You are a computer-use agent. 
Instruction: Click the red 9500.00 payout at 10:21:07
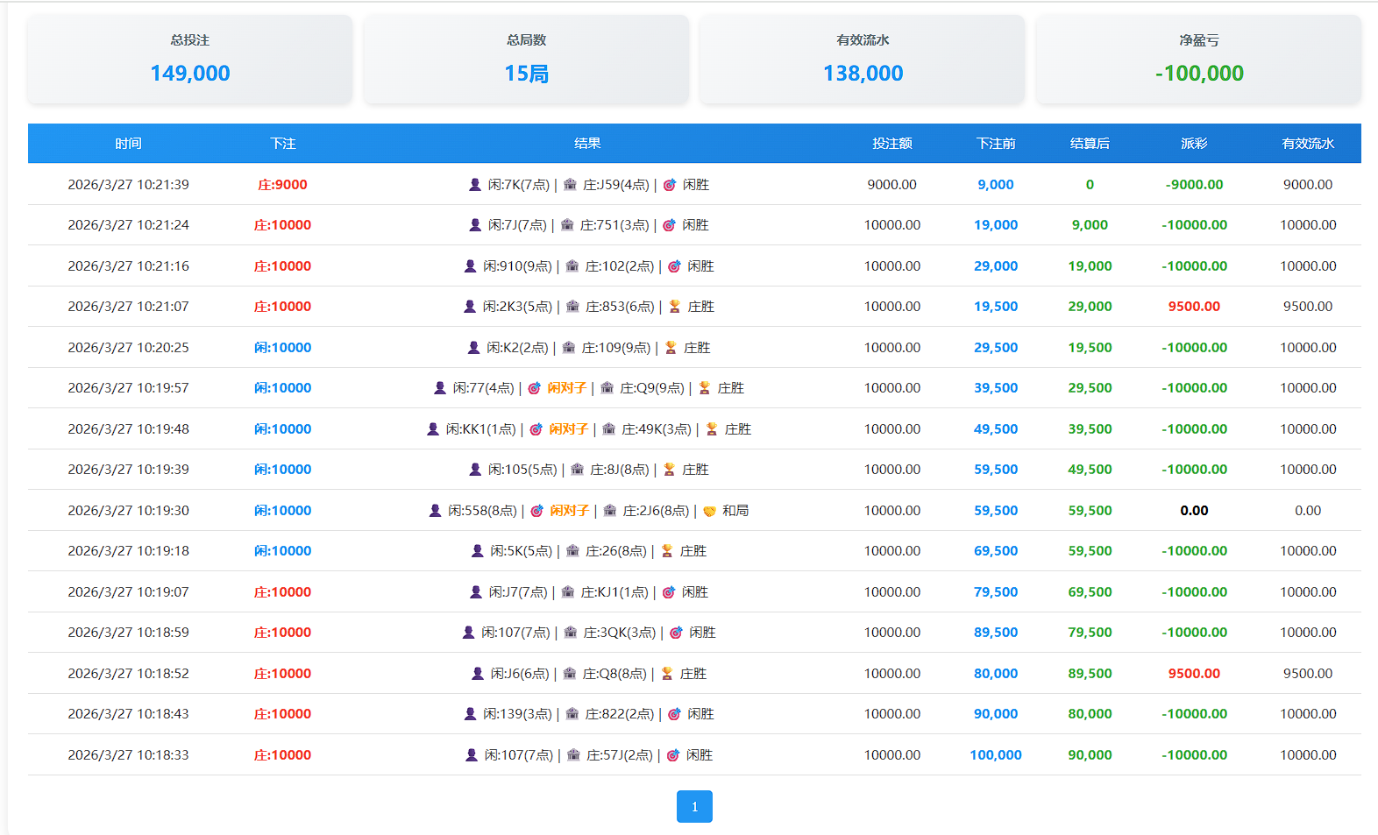click(1194, 307)
